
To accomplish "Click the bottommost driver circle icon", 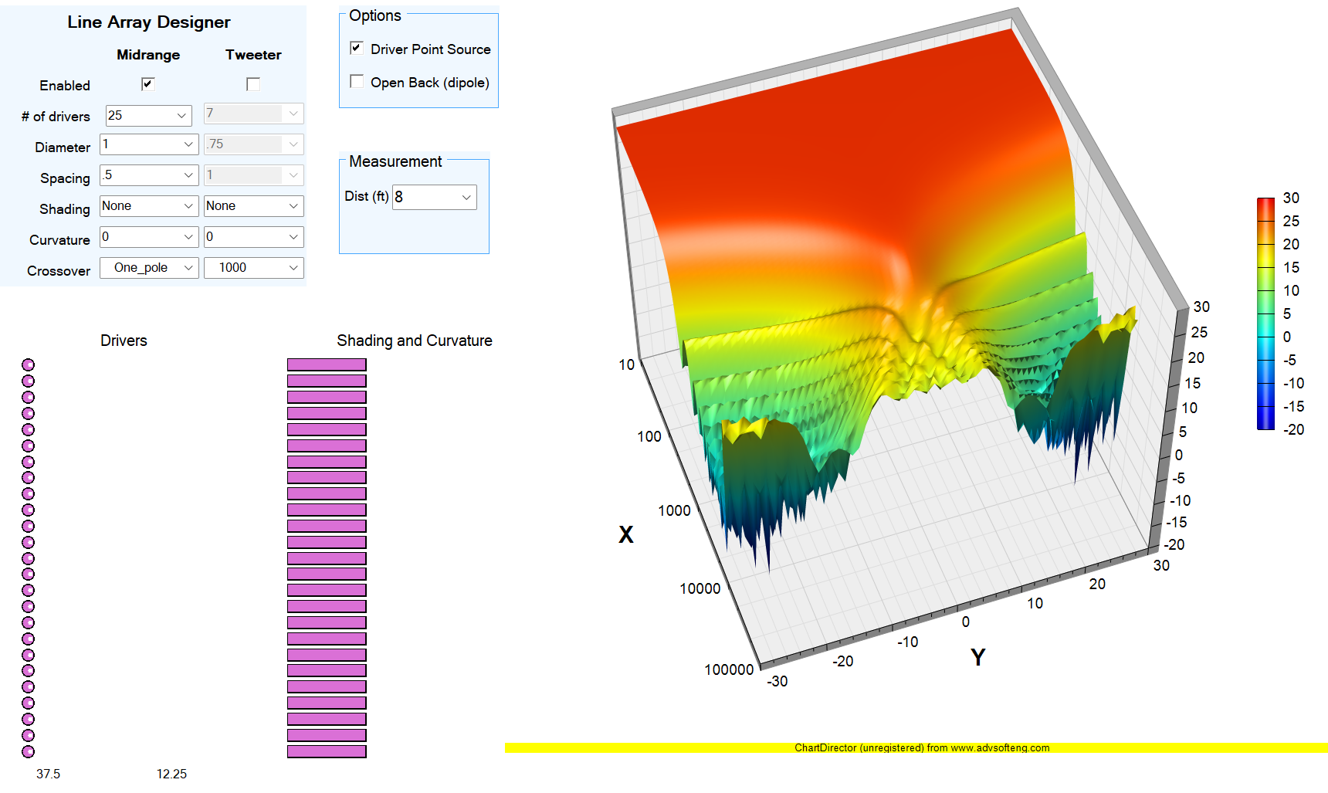I will (28, 751).
